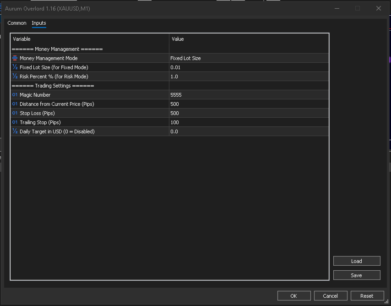Select the 'Risk Percent % (for Risk Mode)' label
This screenshot has height=306, width=391.
pos(54,76)
